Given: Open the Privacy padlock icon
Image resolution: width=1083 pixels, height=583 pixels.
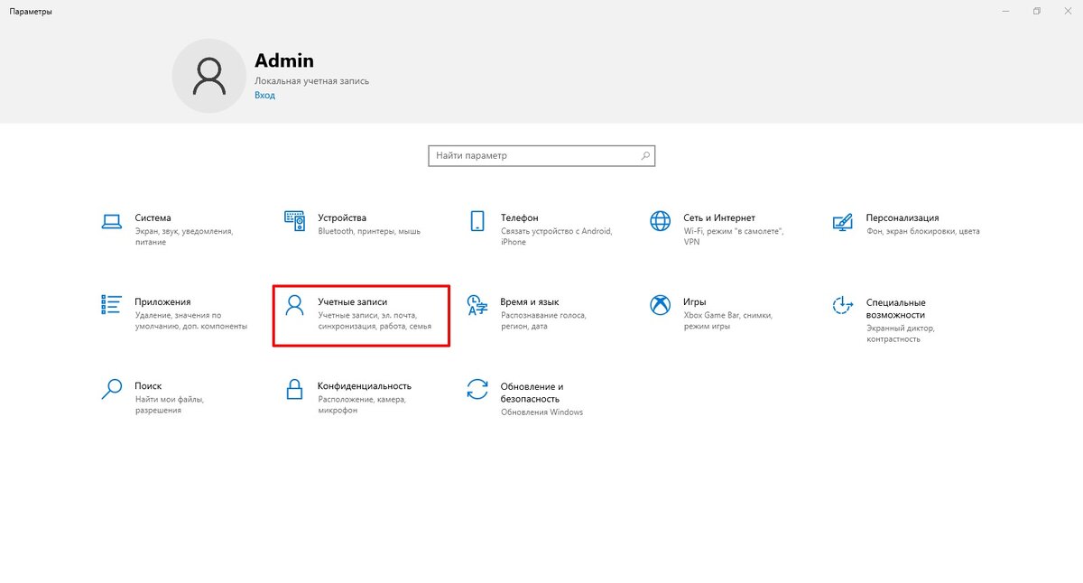Looking at the screenshot, I should (295, 389).
